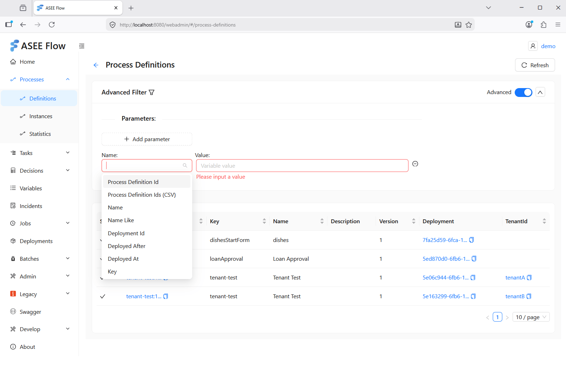
Task: Expand the Legacy menu section
Action: (68, 294)
